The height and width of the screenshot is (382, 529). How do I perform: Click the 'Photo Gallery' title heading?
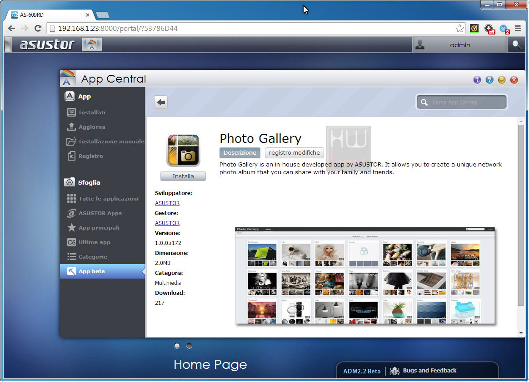(260, 138)
